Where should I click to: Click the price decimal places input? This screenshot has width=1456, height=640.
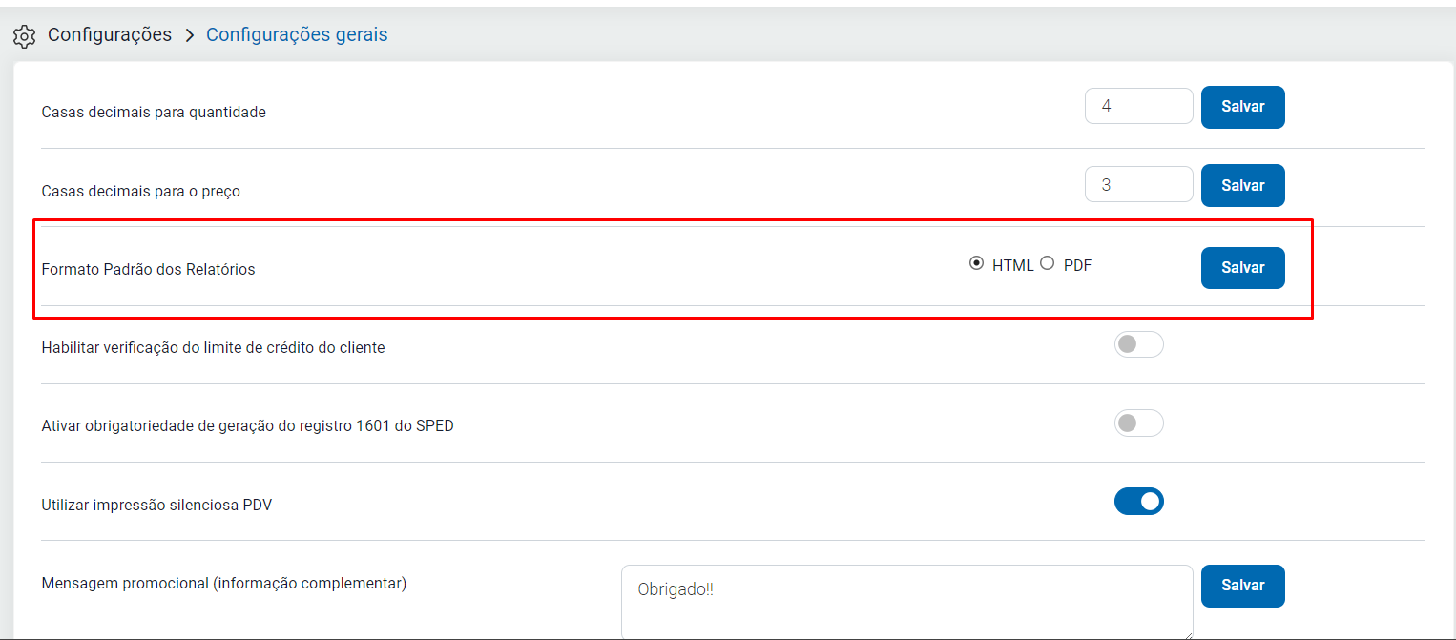(x=1138, y=185)
